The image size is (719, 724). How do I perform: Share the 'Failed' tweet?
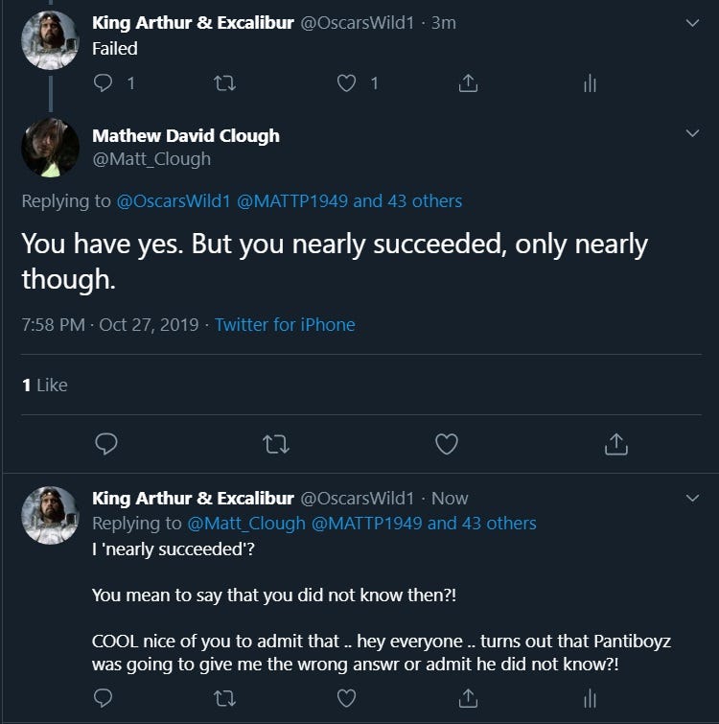tap(468, 84)
